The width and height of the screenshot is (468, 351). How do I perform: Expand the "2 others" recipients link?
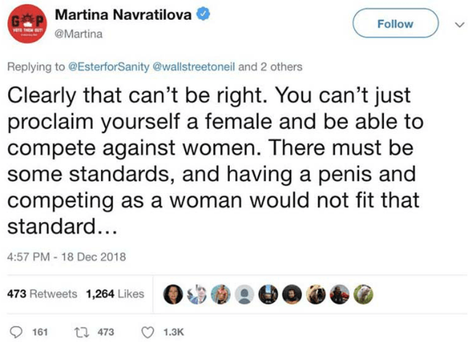[276, 67]
